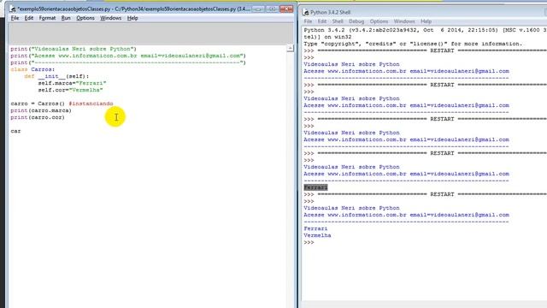Open the Help menu in the editor window
The height and width of the screenshot is (308, 547).
tap(132, 18)
